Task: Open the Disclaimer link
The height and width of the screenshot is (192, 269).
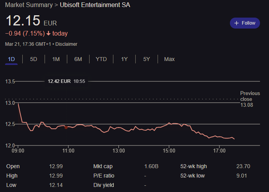Action: click(66, 44)
